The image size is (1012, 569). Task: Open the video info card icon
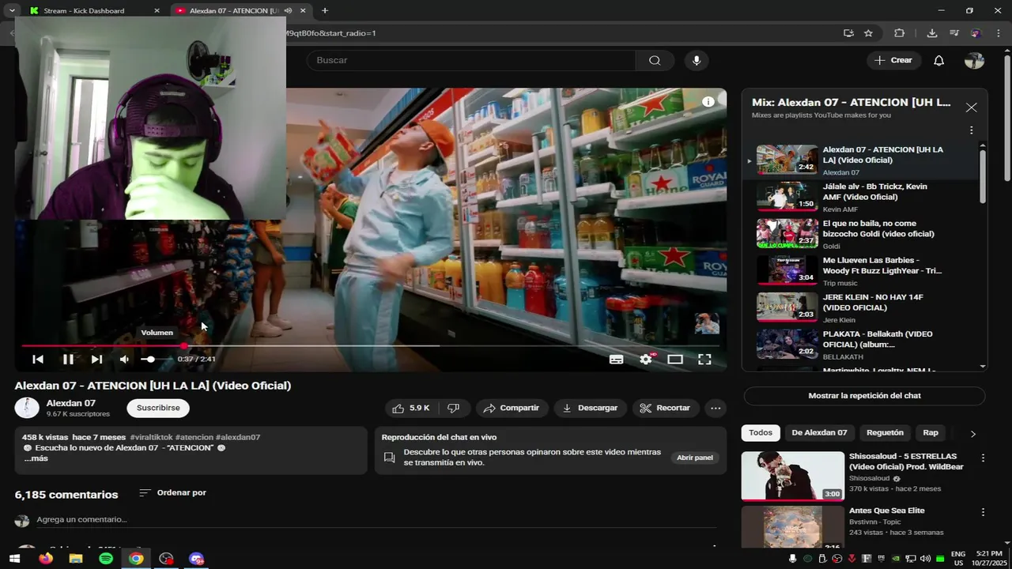click(x=708, y=101)
